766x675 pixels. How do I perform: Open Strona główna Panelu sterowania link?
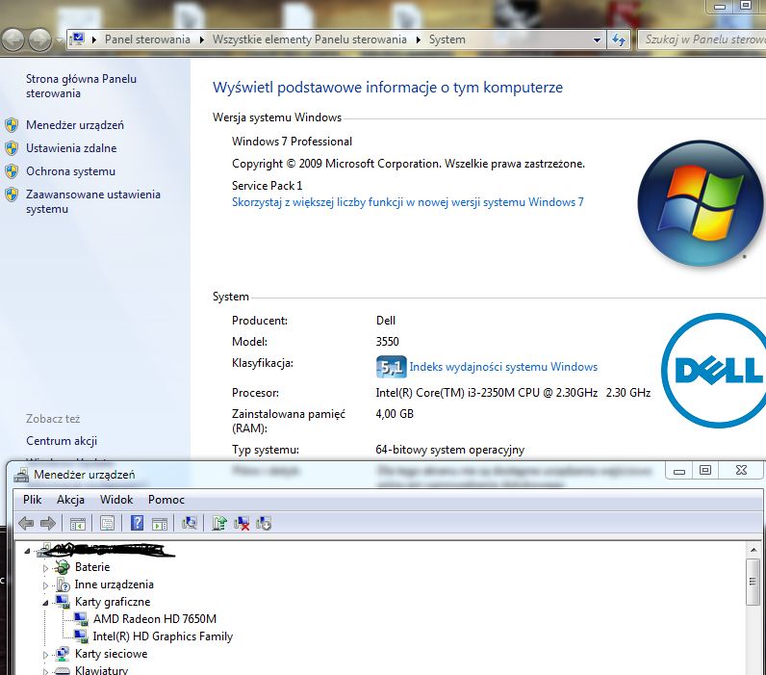pyautogui.click(x=81, y=86)
